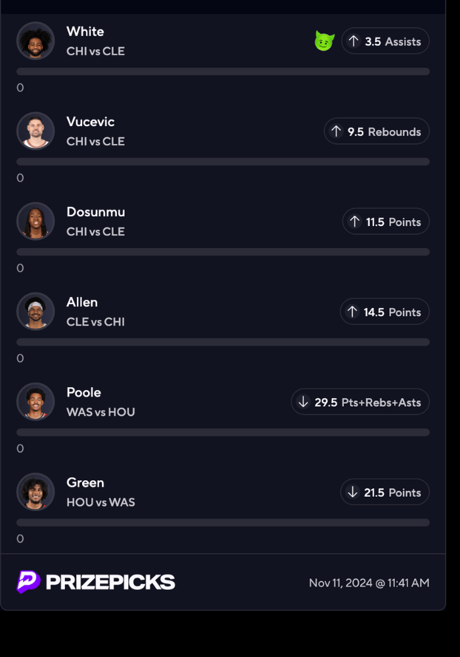Click Poole's player avatar

click(35, 401)
